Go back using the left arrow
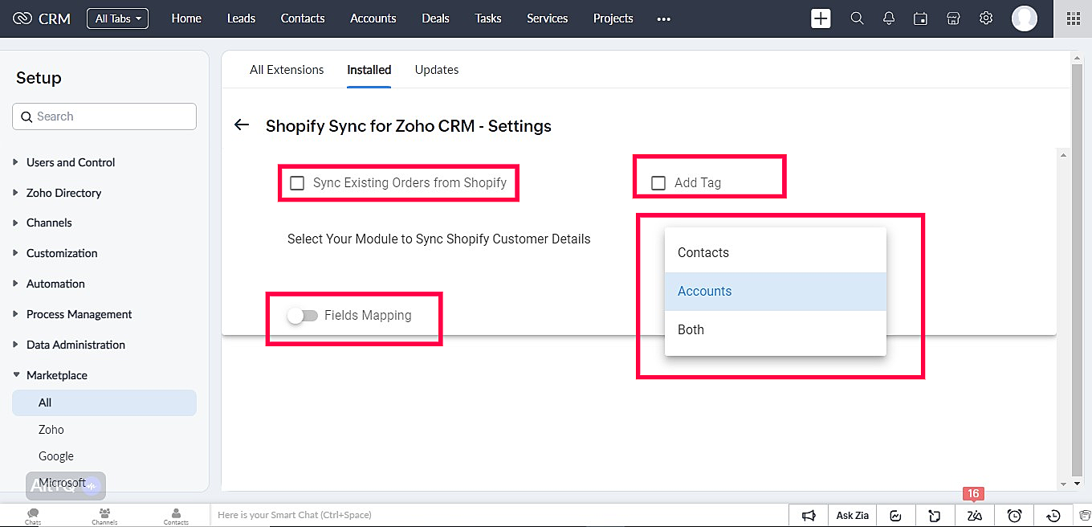The height and width of the screenshot is (527, 1092). point(242,125)
